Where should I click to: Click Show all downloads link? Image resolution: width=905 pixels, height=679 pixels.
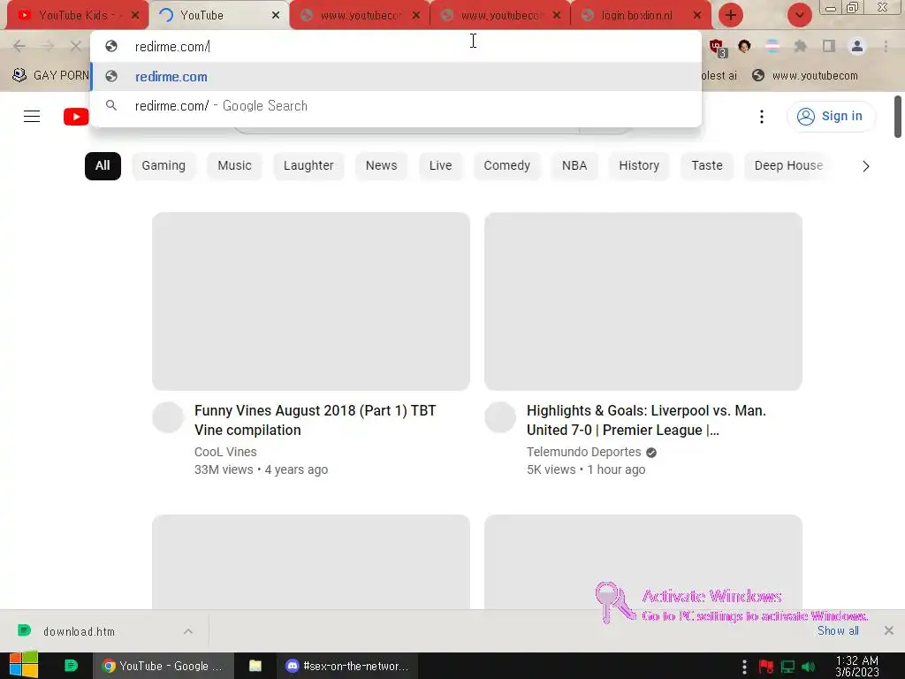coord(838,631)
